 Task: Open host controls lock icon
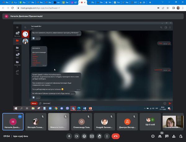coord(180,136)
